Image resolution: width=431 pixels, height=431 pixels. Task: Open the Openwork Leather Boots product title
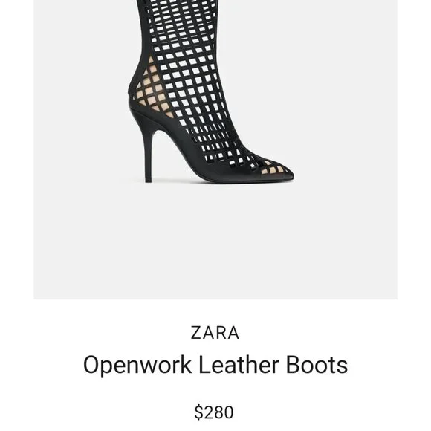pos(215,365)
